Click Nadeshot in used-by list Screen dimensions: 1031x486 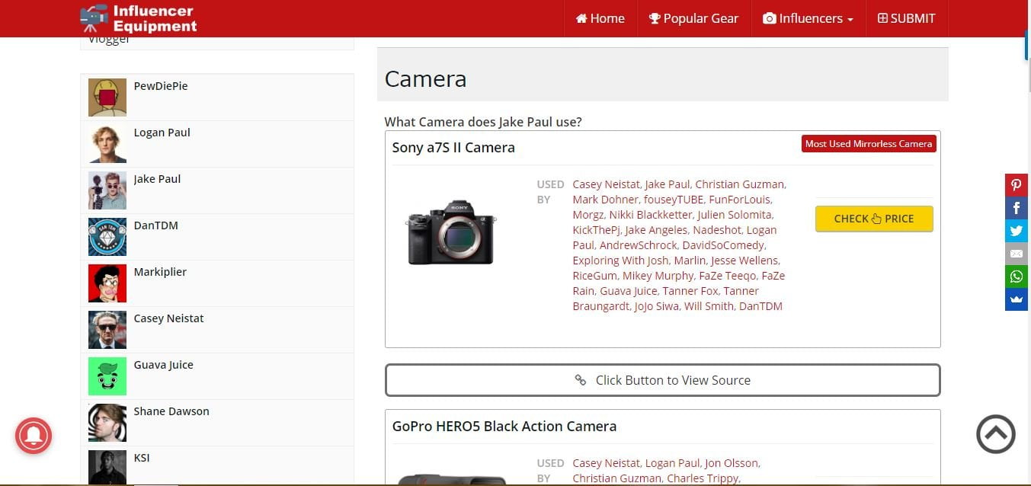pos(716,230)
